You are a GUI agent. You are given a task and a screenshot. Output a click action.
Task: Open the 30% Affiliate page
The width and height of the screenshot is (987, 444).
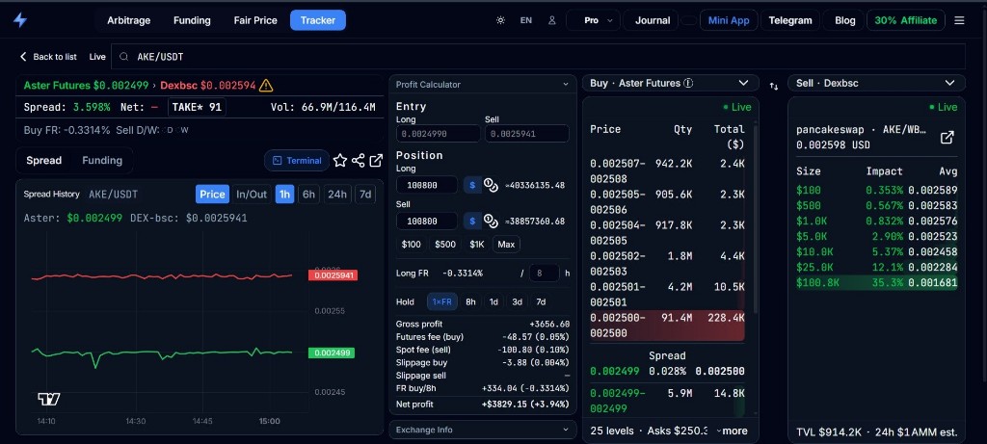[x=906, y=20]
